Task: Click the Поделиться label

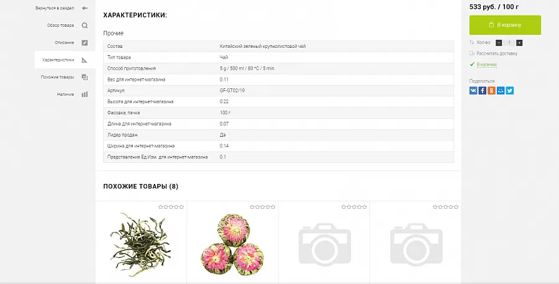Action: click(482, 81)
